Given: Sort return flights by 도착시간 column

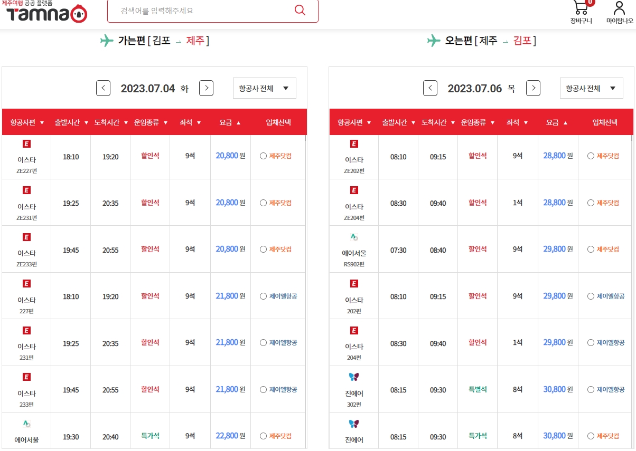Looking at the screenshot, I should point(438,122).
